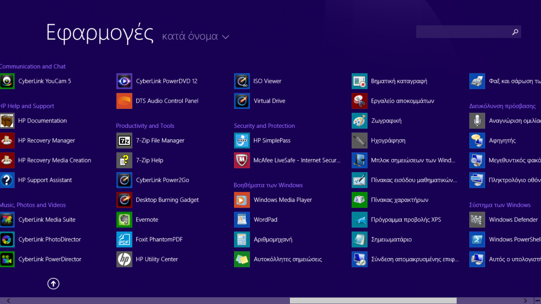
Task: Open Αυτοκόλλητες σημειώσεις sticky notes icon
Action: click(242, 259)
